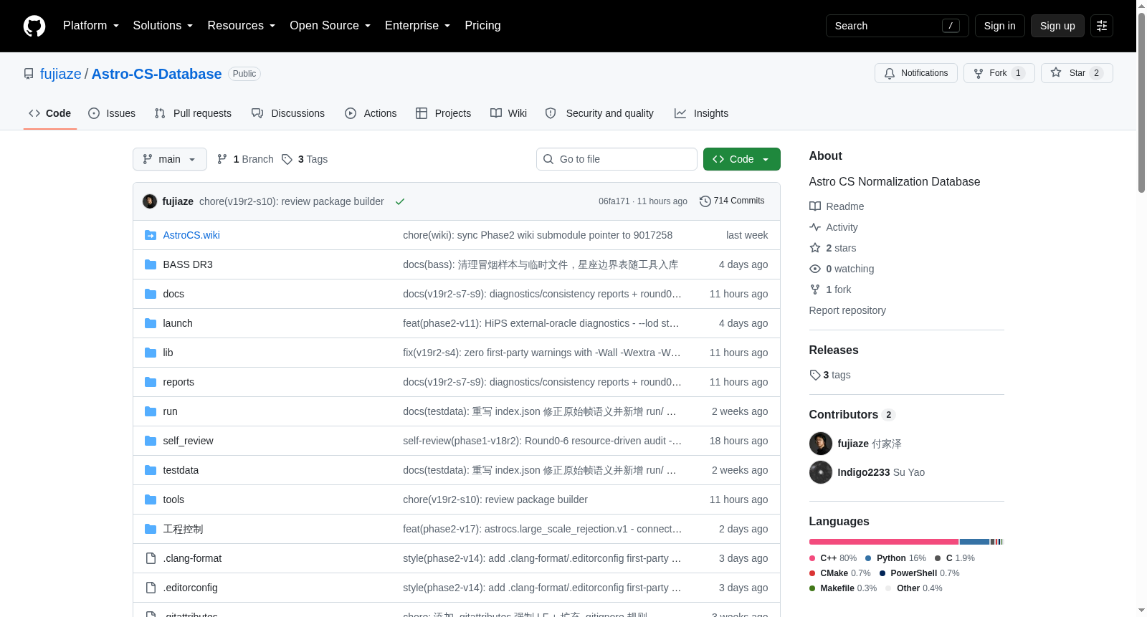Expand the Enterprise menu
This screenshot has height=617, width=1147.
tap(418, 26)
